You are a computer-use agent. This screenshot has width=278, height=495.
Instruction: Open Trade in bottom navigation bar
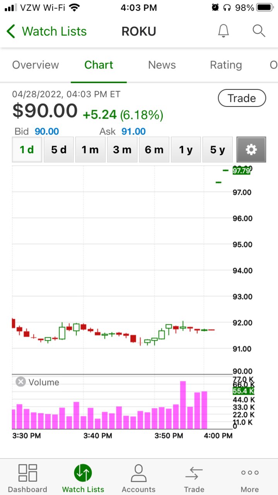click(x=194, y=478)
